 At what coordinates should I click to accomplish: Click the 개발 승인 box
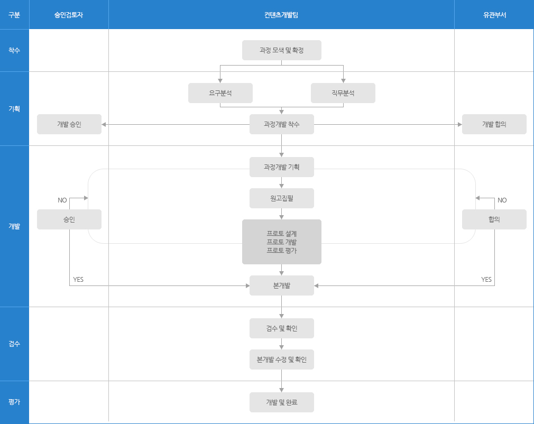69,124
